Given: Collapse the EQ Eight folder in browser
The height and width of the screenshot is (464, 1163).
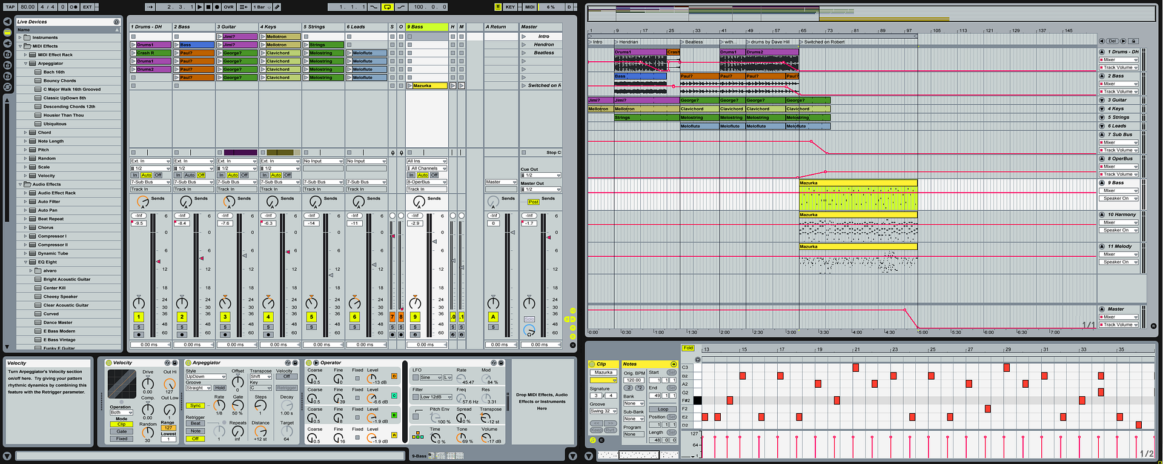Looking at the screenshot, I should 25,262.
